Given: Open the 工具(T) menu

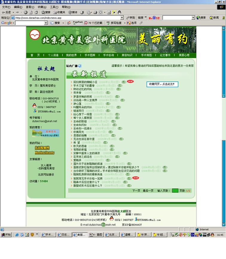Looking at the screenshot, I should pos(54,7).
